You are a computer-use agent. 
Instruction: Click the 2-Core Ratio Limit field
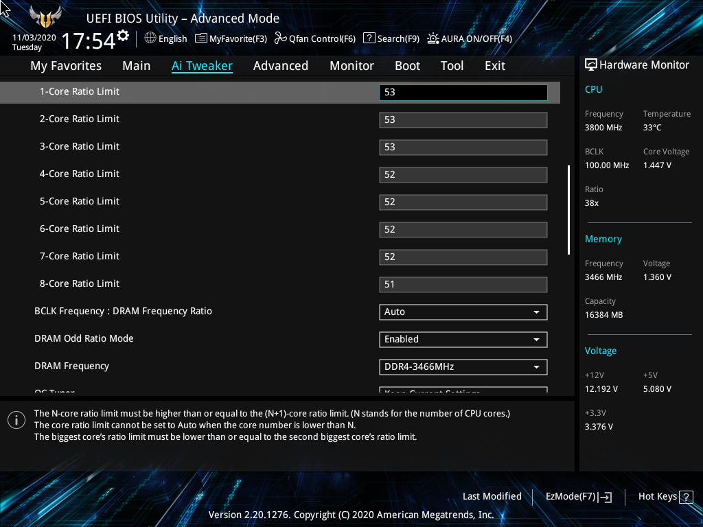(x=463, y=119)
